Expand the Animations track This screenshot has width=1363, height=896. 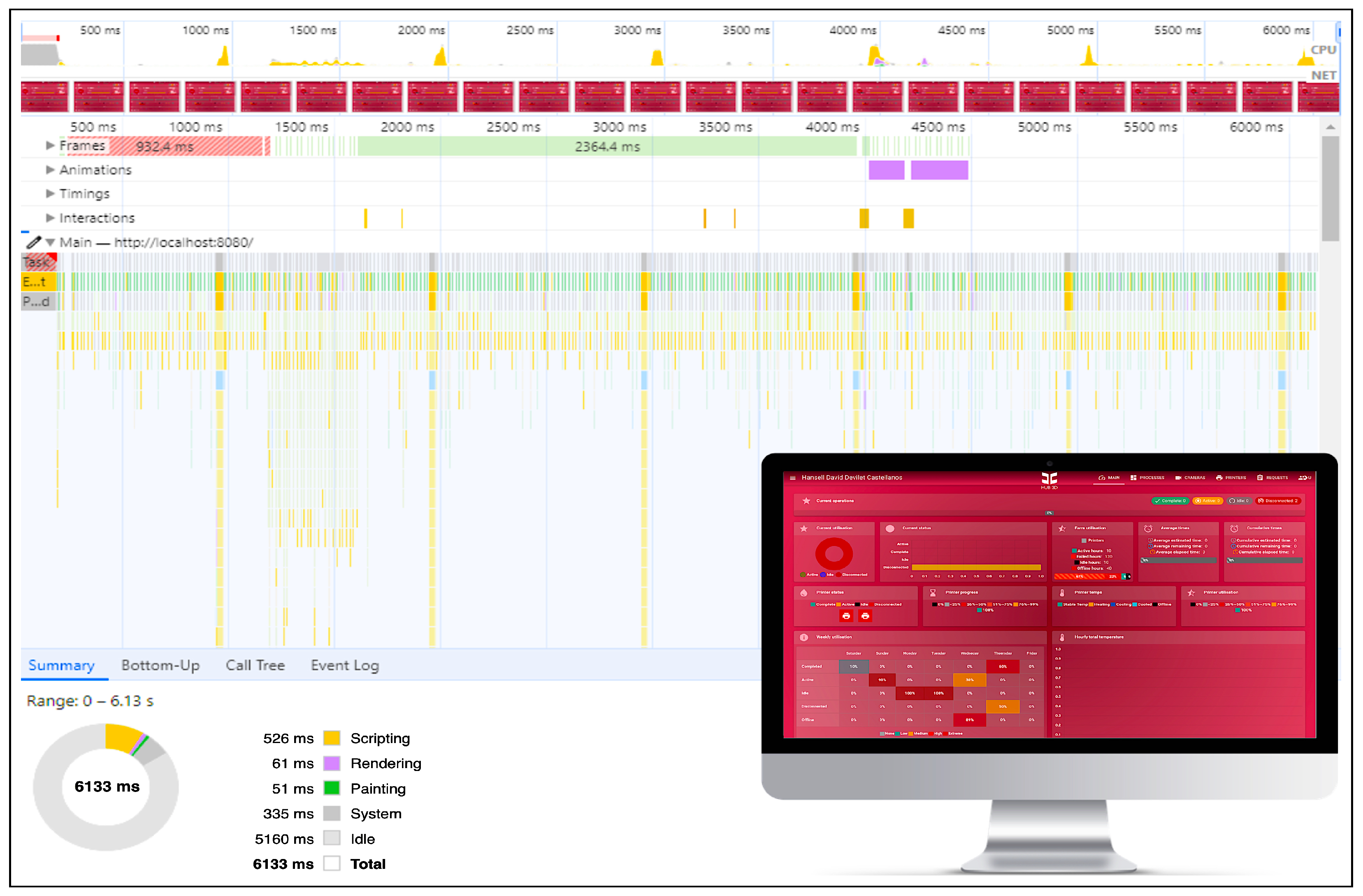[50, 169]
